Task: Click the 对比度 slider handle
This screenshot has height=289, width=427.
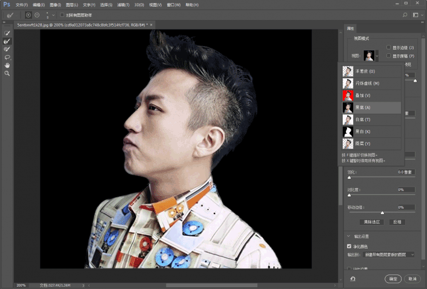Action: tap(349, 195)
